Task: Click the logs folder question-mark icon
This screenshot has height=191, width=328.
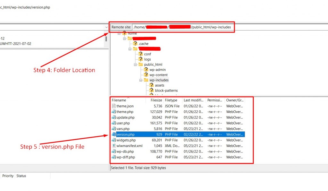Action: click(x=141, y=59)
